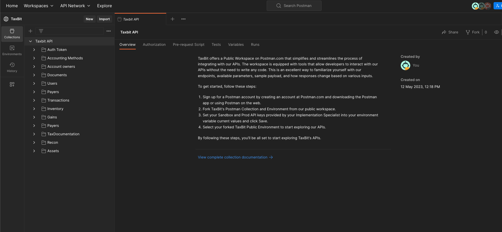Click the Taxbit API tab collection icon
The image size is (502, 232).
pos(119,19)
